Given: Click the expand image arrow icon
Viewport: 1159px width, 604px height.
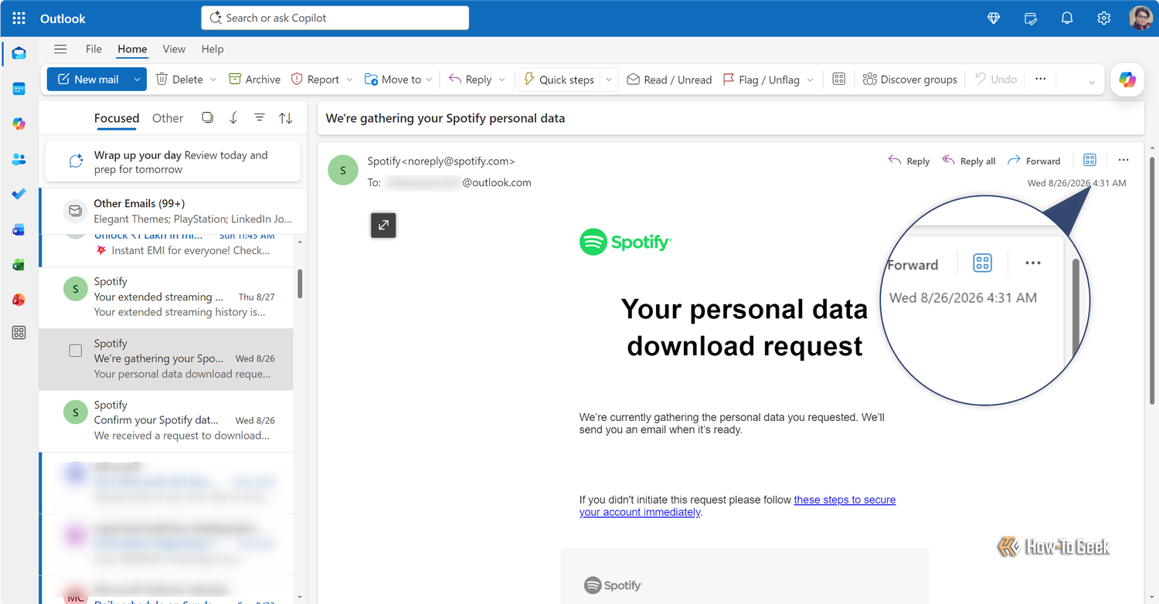Looking at the screenshot, I should coord(383,226).
